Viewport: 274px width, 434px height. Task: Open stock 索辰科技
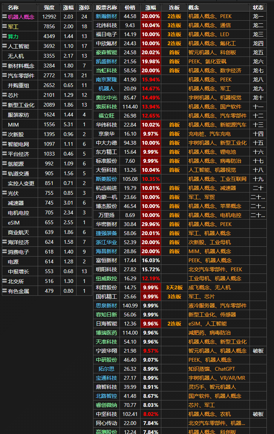[106, 107]
